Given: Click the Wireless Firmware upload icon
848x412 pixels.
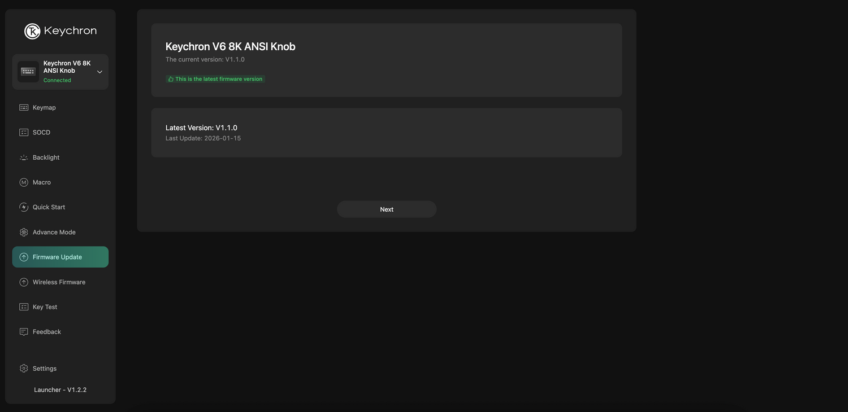Looking at the screenshot, I should pyautogui.click(x=24, y=282).
